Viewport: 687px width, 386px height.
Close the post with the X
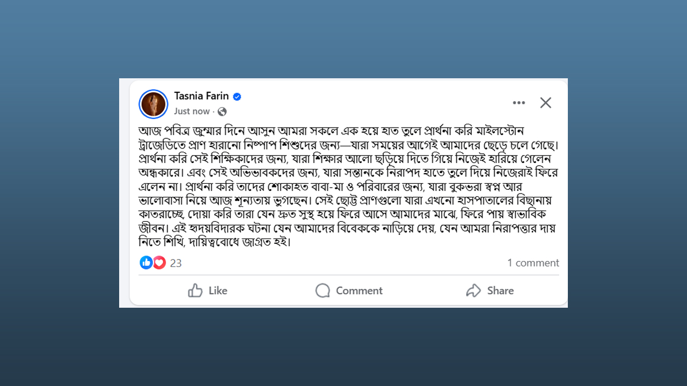click(546, 103)
